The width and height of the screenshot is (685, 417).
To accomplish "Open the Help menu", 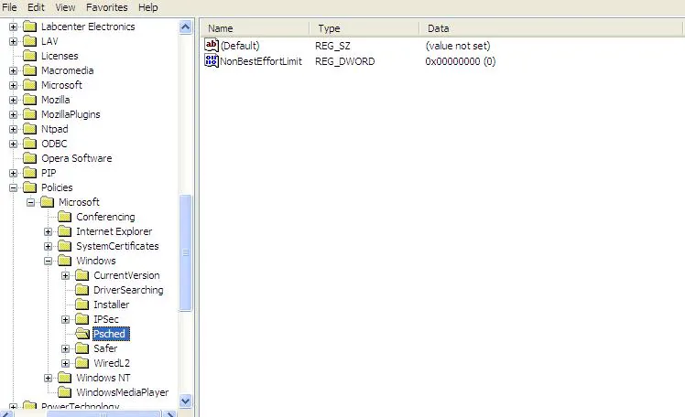I will click(x=148, y=7).
